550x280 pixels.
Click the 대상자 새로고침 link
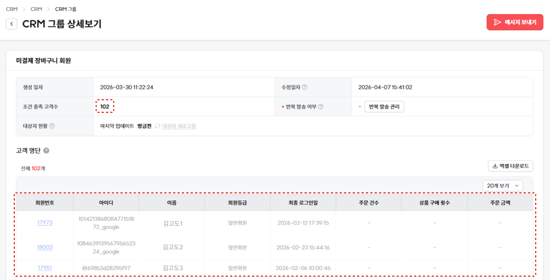[179, 126]
